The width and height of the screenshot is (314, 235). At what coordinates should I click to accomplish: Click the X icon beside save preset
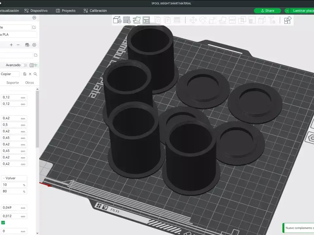point(30,74)
